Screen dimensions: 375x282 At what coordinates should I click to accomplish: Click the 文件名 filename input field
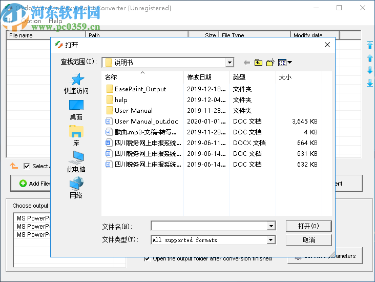(209, 226)
